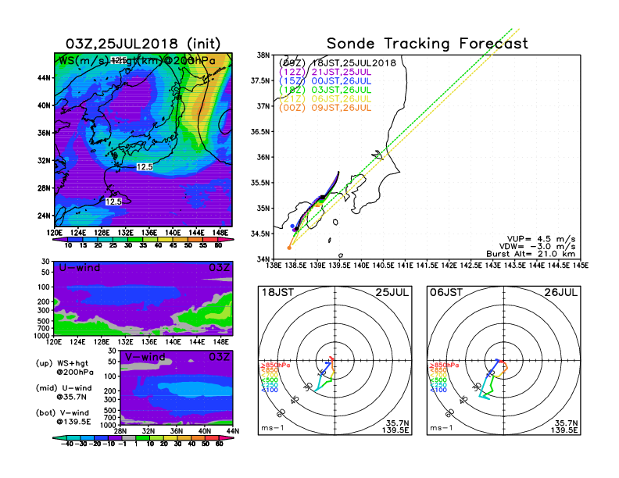Click the black square launch marker on the tracking map
This screenshot has height=478, width=619.
(323, 197)
